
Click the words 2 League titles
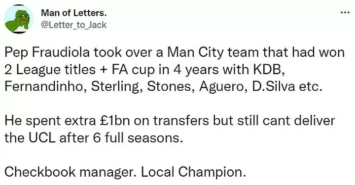click(50, 69)
